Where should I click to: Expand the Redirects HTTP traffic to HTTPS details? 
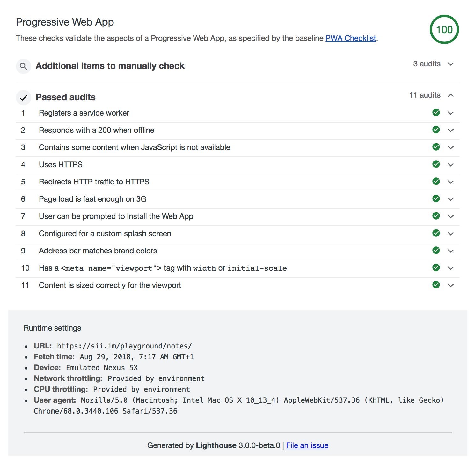(x=451, y=182)
